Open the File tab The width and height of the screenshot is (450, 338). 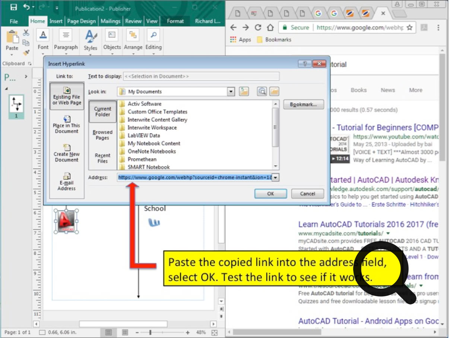click(14, 21)
